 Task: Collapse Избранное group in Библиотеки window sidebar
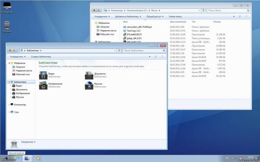[9, 63]
